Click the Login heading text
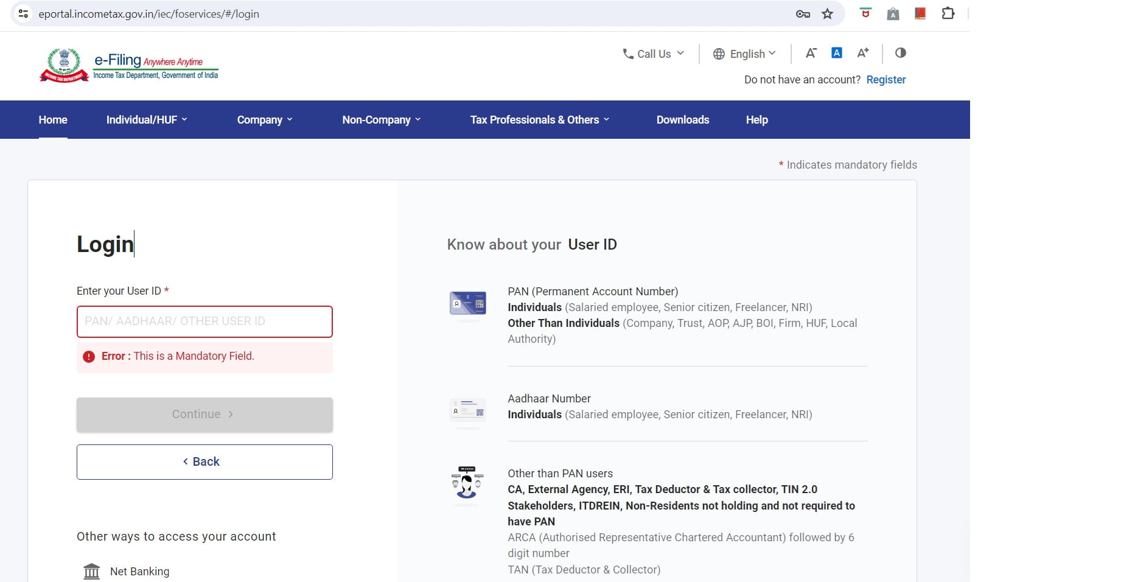The height and width of the screenshot is (582, 1121). pos(105,244)
